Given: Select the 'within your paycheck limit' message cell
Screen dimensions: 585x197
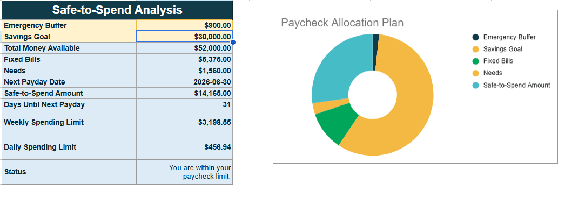Looking at the screenshot, I should (x=185, y=172).
